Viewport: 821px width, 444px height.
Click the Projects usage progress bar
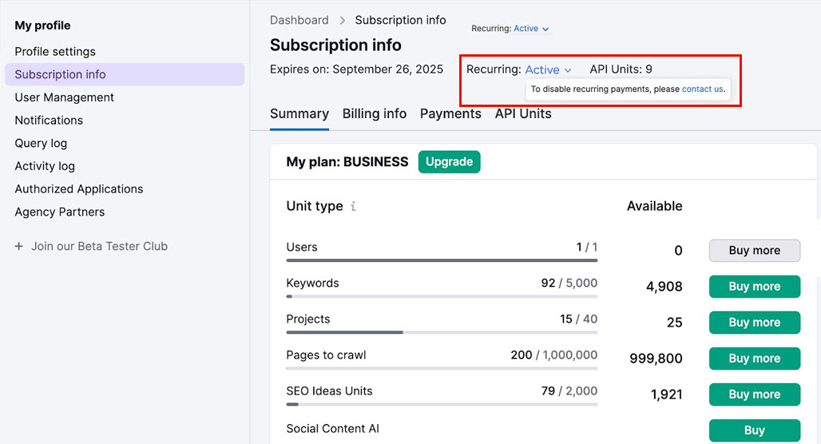tap(442, 332)
